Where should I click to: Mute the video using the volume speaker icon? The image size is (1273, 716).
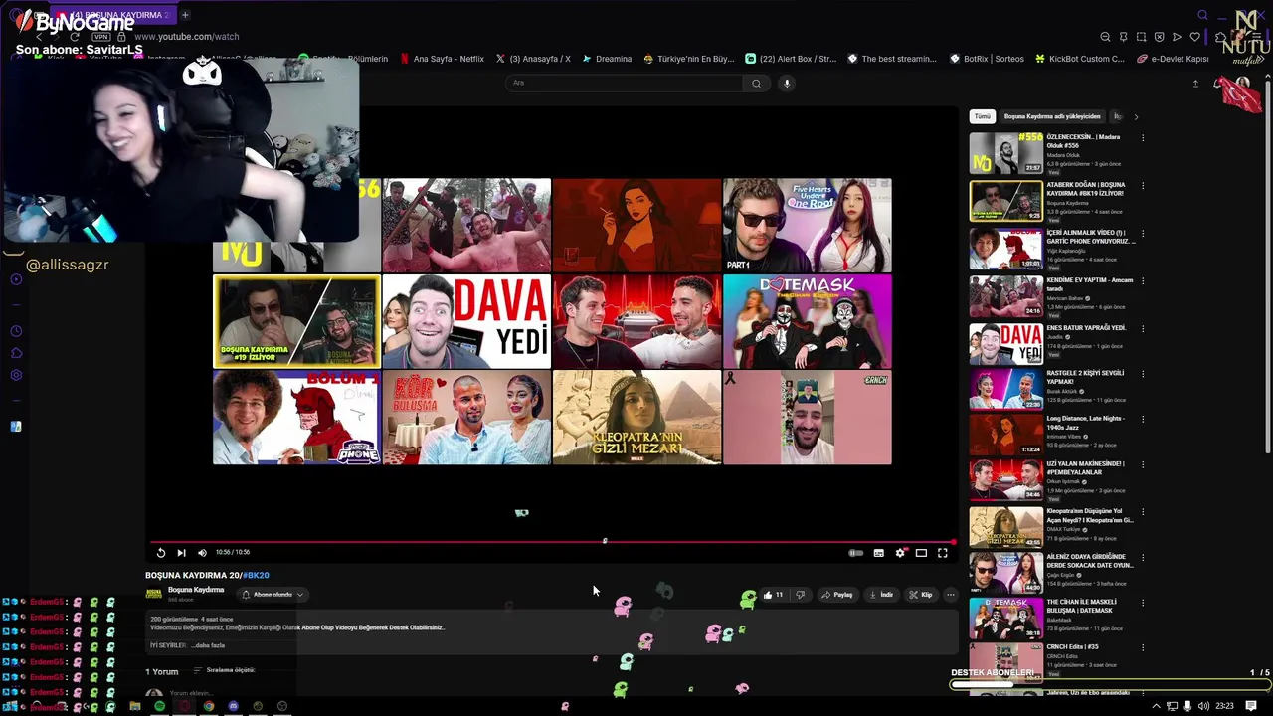202,553
